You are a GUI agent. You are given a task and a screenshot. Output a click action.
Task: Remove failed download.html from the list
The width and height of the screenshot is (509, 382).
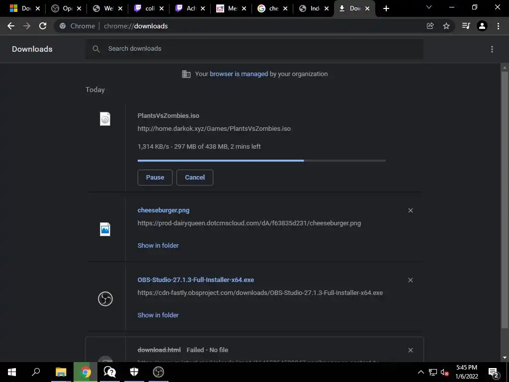coord(410,350)
